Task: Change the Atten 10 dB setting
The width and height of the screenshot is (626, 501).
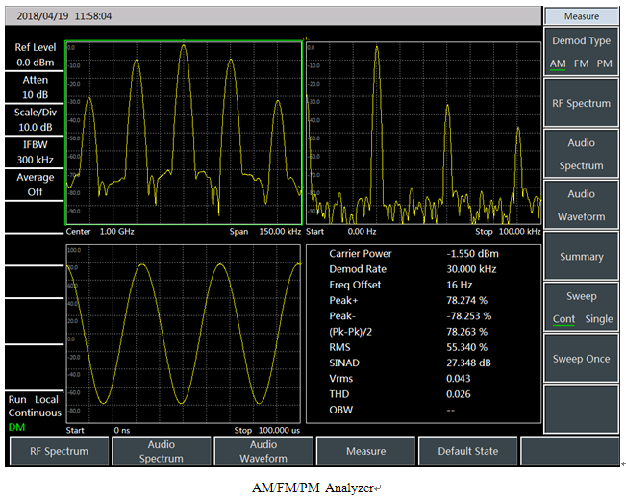Action: click(x=35, y=88)
